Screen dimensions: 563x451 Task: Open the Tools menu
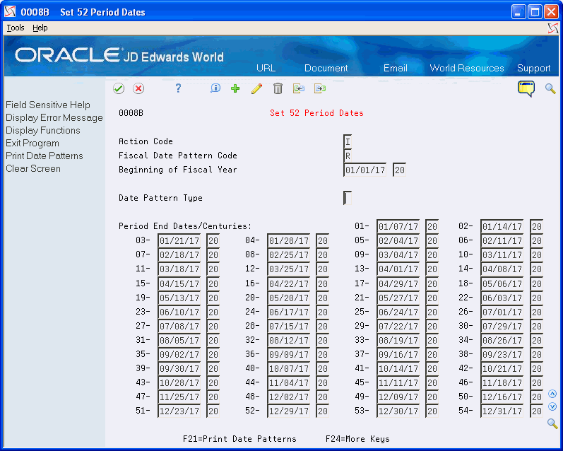pyautogui.click(x=16, y=28)
